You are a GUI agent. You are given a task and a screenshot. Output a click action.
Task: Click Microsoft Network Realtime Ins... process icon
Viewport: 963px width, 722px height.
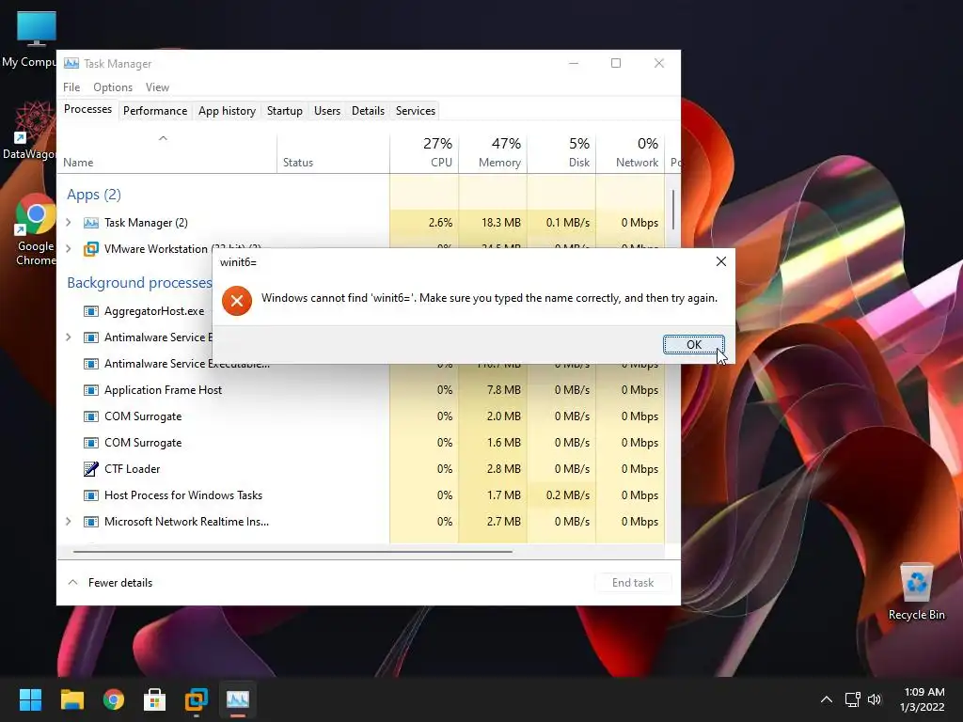click(91, 521)
